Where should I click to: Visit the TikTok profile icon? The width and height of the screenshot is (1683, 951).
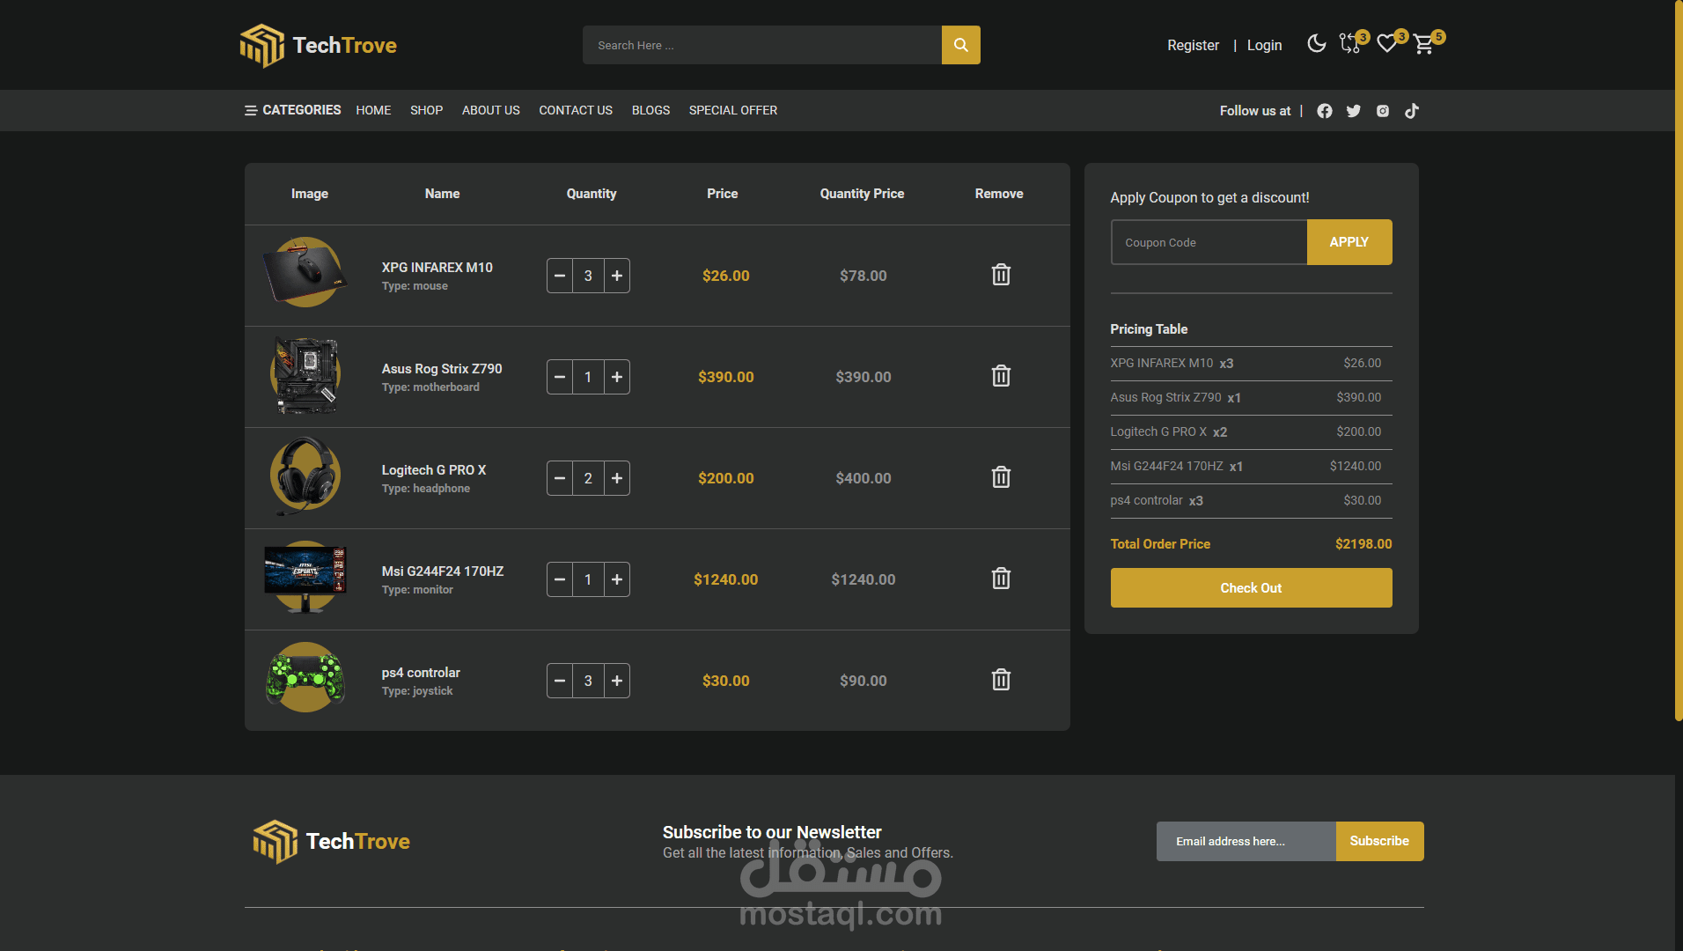coord(1412,111)
